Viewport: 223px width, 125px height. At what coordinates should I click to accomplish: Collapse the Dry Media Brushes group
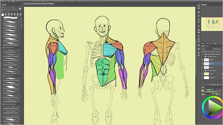2,48
